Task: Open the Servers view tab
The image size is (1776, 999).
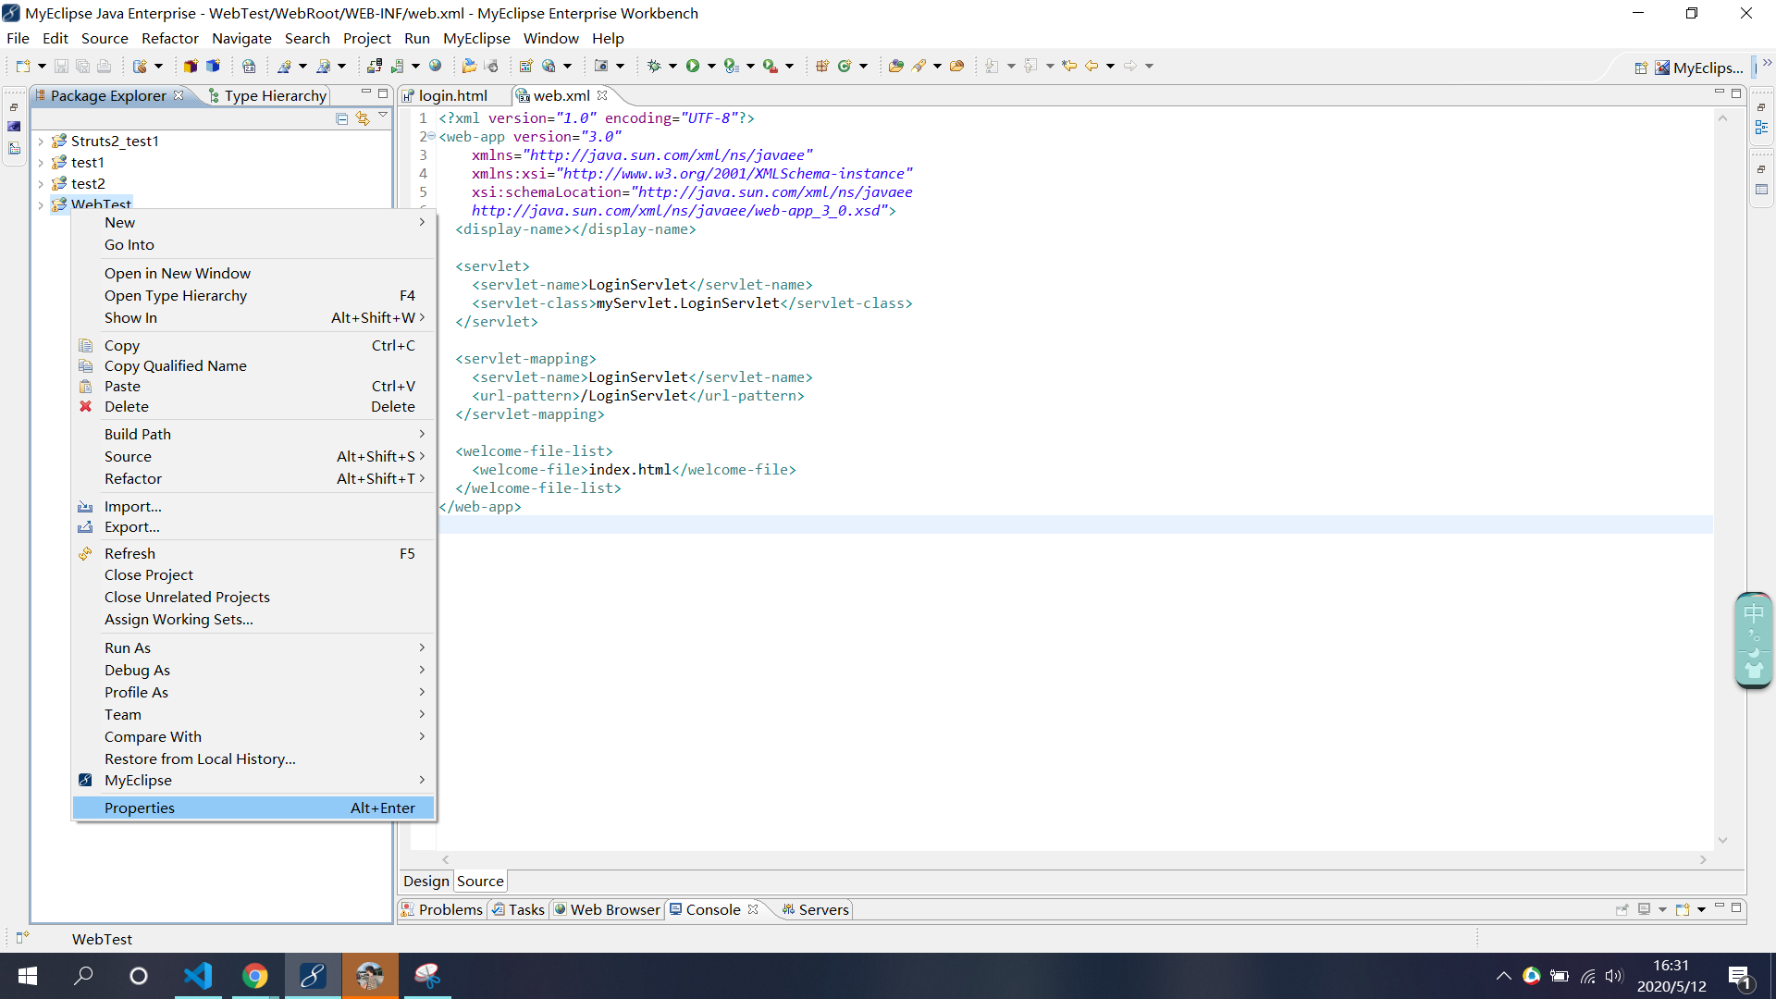Action: 815,909
